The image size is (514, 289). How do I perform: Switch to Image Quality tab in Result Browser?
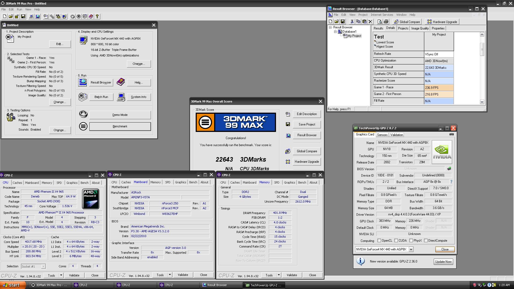pyautogui.click(x=420, y=28)
